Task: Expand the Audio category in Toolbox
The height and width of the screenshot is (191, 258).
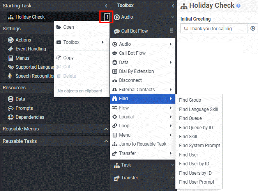Action: pyautogui.click(x=173, y=17)
